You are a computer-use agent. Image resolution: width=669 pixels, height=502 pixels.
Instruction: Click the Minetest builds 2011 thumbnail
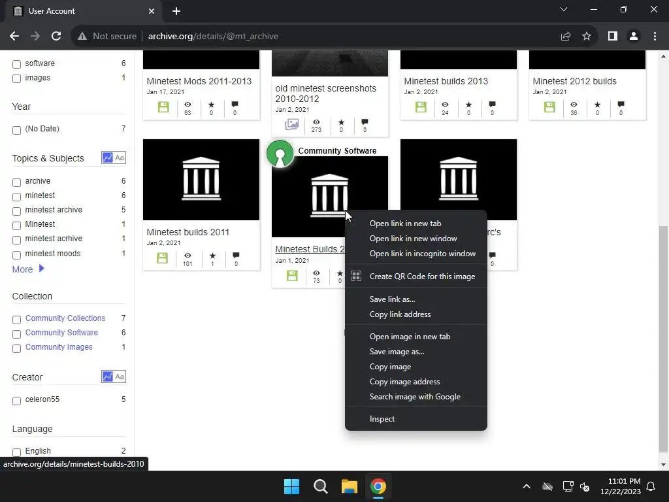(201, 179)
